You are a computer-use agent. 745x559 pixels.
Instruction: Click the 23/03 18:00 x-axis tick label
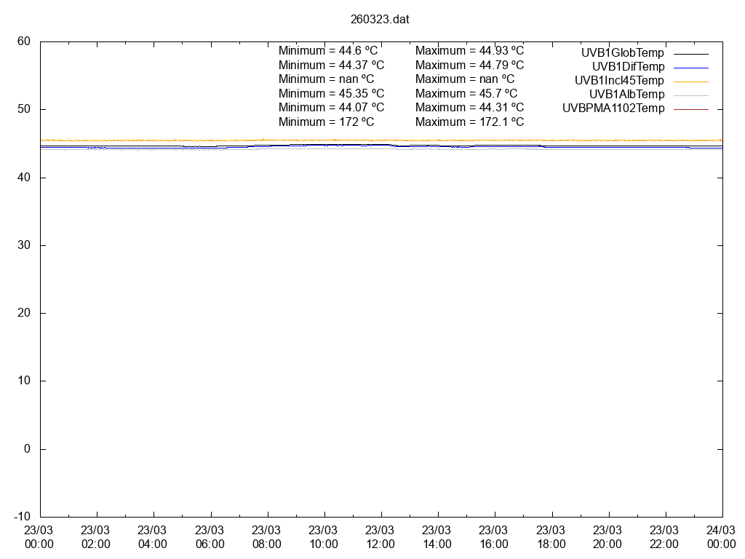point(551,537)
